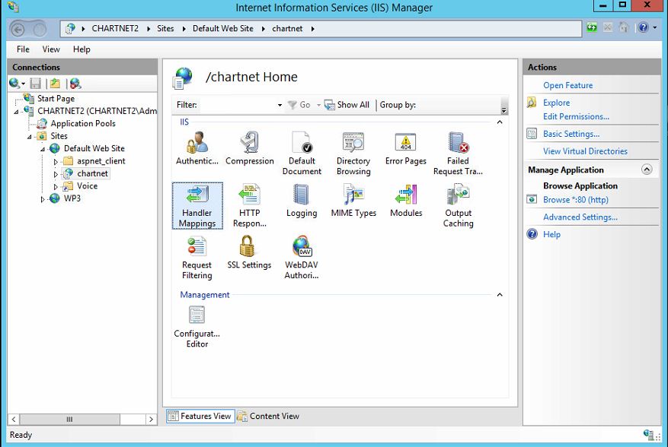Collapse the Management group section
The width and height of the screenshot is (668, 447).
(500, 295)
